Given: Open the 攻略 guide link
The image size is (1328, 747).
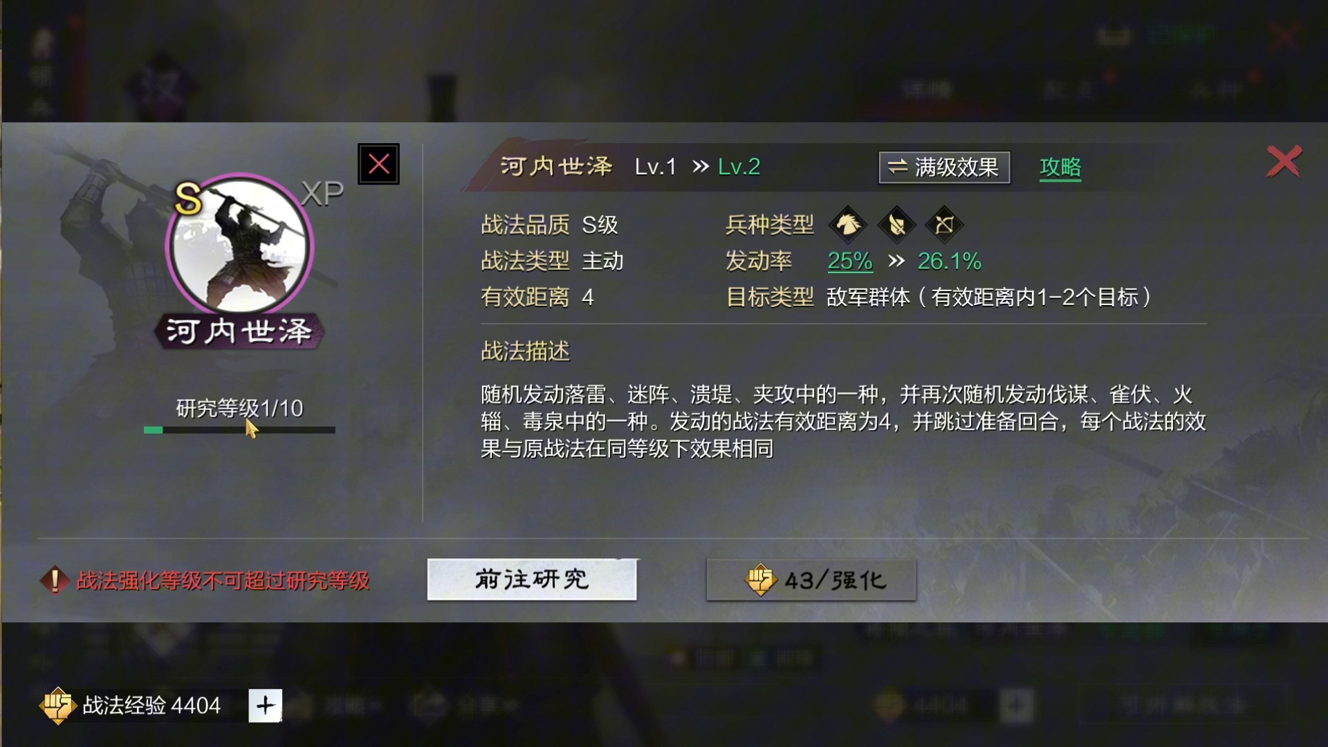Looking at the screenshot, I should tap(1060, 167).
